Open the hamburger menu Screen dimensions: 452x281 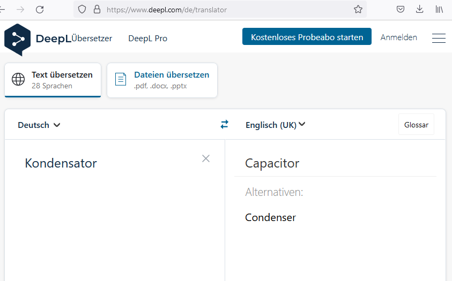click(x=439, y=38)
